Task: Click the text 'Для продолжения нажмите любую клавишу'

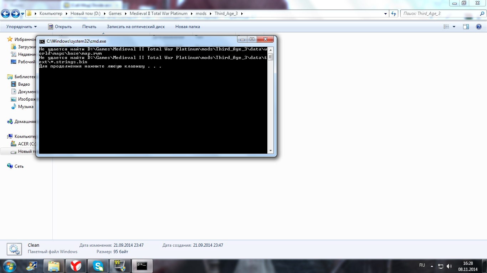Action: 92,66
